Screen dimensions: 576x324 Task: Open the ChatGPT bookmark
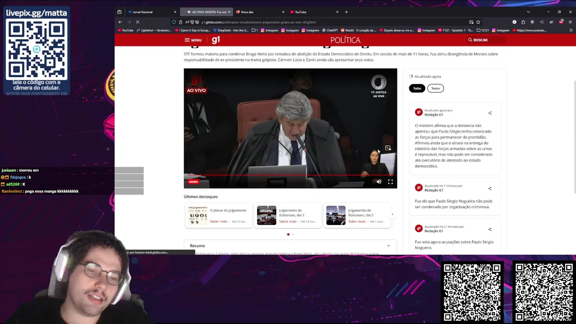330,31
